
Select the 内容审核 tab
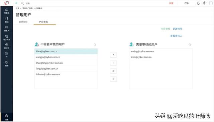43,22
